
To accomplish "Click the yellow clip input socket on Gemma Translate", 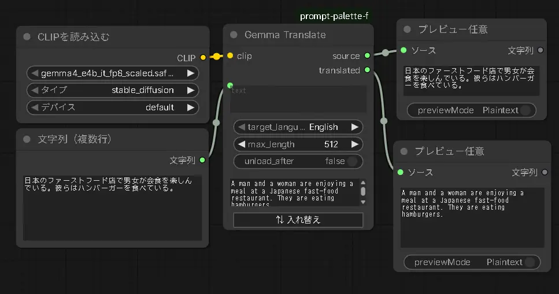I will pos(230,55).
